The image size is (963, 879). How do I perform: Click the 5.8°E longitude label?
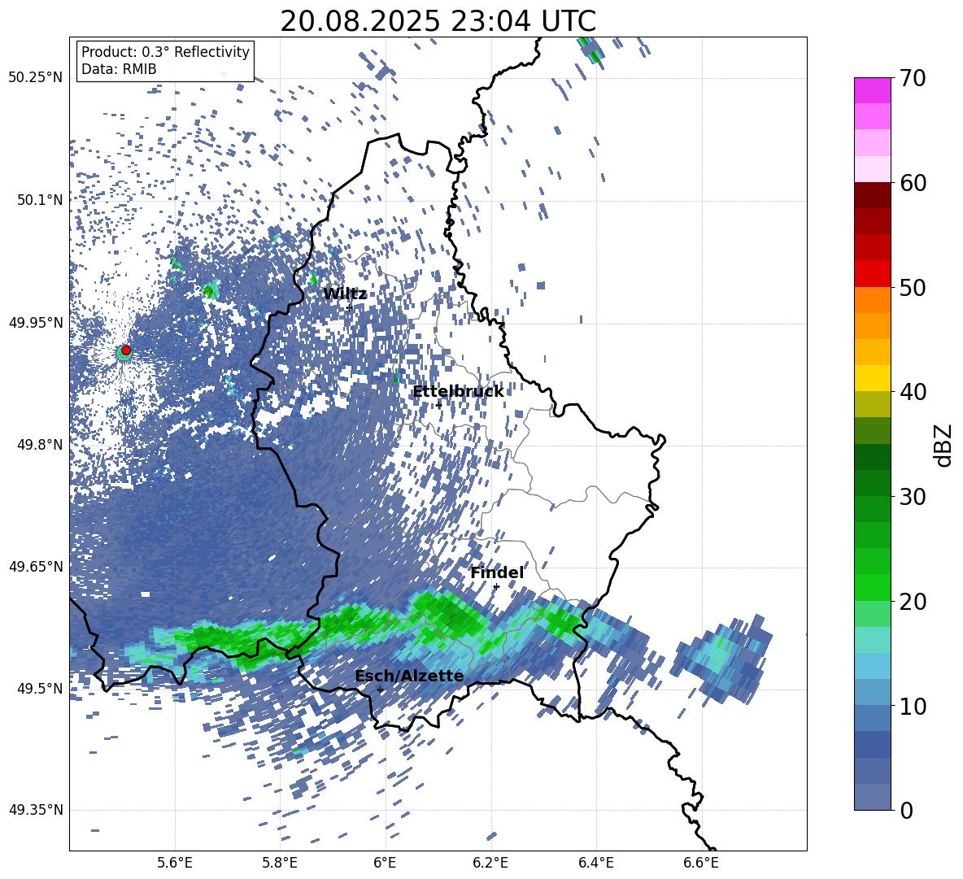pos(280,863)
